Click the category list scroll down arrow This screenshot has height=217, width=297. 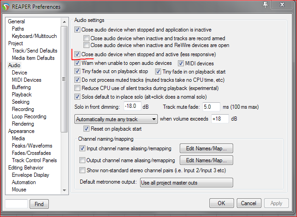tap(64, 190)
